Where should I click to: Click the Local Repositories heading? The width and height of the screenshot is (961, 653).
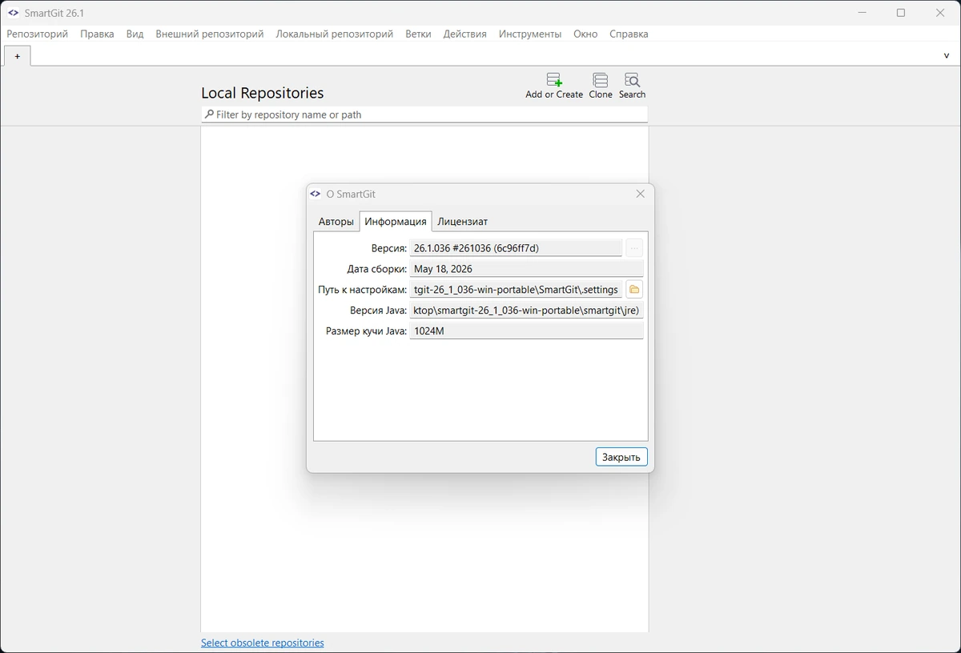pos(263,93)
